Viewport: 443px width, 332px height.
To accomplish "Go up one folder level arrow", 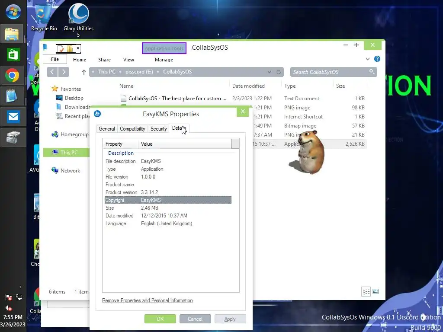I will click(x=83, y=72).
